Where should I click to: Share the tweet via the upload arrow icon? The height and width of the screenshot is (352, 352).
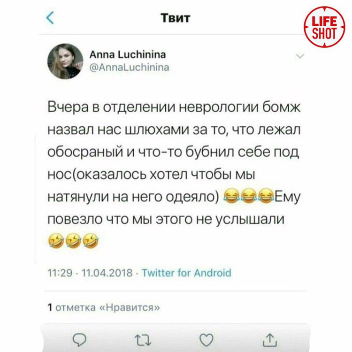270,340
